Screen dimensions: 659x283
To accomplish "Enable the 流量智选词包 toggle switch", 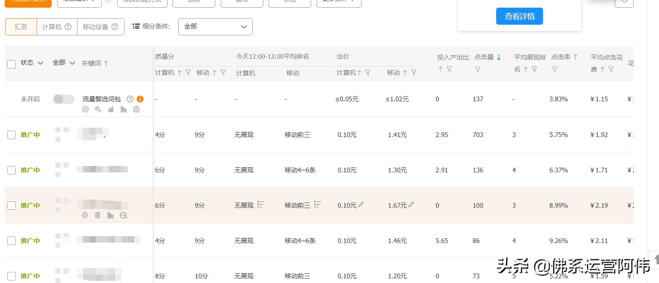I will click(x=64, y=99).
